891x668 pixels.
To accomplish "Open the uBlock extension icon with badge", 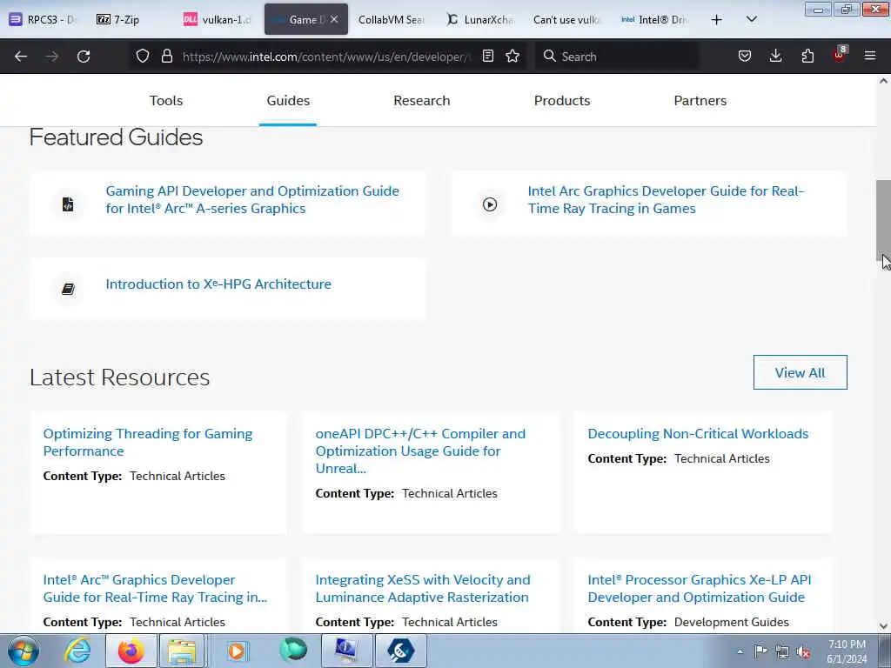I will 840,55.
